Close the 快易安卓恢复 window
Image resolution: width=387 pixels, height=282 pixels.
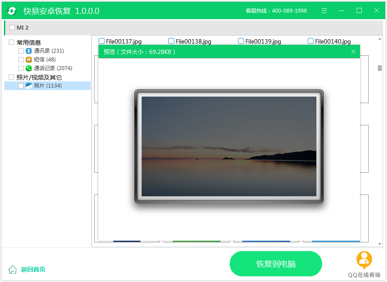pyautogui.click(x=377, y=10)
